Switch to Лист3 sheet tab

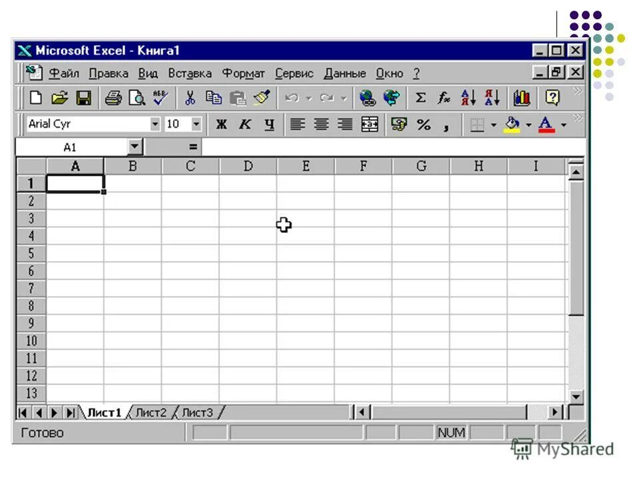pos(197,412)
